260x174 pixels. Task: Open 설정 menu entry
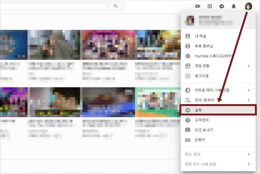(218, 110)
